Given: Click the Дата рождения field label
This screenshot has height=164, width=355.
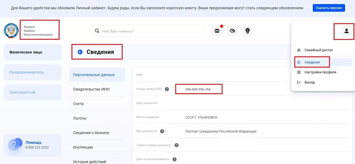Looking at the screenshot, I should click(x=147, y=103).
